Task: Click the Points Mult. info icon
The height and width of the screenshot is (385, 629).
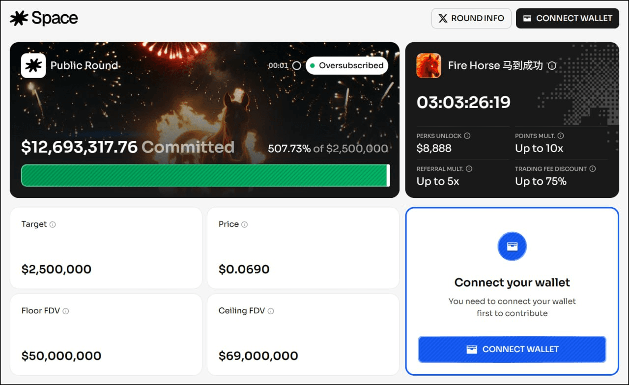Action: click(x=561, y=136)
